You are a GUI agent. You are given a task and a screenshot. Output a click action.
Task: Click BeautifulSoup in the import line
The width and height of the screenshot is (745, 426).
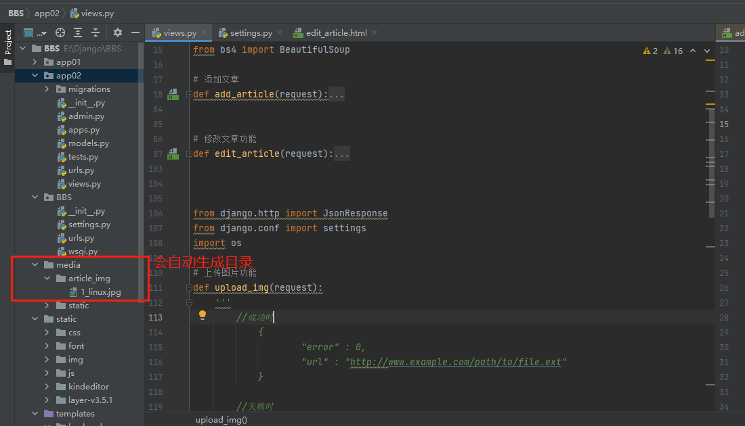tap(314, 49)
